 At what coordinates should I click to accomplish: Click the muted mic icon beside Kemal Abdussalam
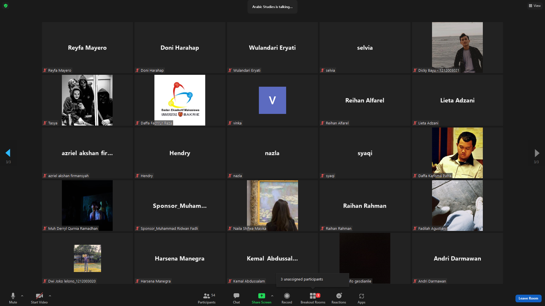pyautogui.click(x=230, y=281)
